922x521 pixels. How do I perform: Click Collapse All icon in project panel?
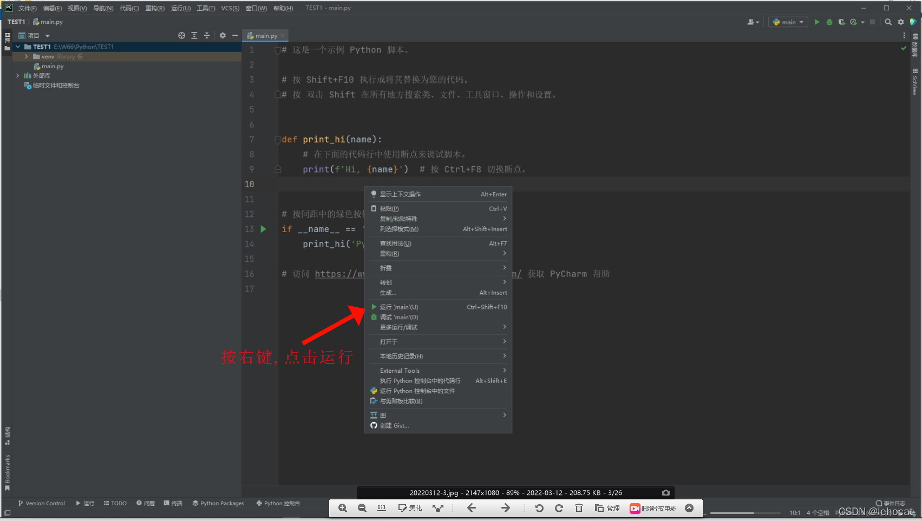click(207, 36)
